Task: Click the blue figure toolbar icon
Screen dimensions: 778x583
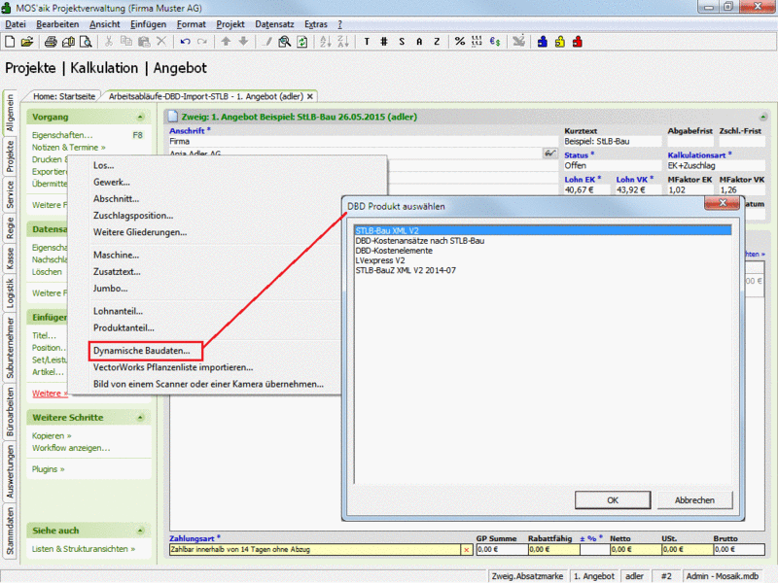Action: tap(543, 42)
